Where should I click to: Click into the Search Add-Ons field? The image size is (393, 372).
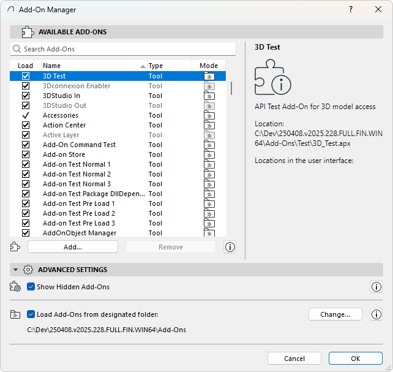pyautogui.click(x=123, y=49)
